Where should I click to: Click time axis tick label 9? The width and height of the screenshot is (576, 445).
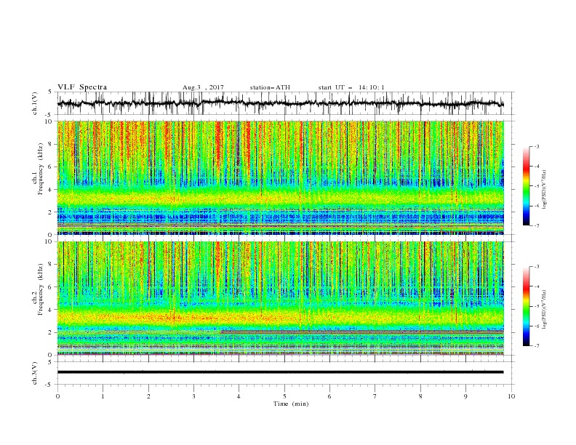[x=465, y=396]
